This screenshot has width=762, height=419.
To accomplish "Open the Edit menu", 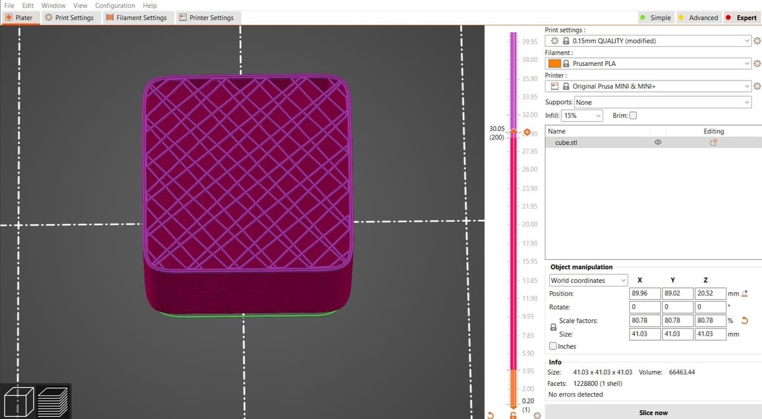I will click(x=28, y=6).
